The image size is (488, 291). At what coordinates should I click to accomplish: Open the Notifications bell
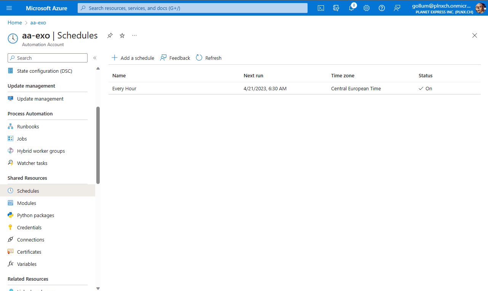[x=351, y=8]
